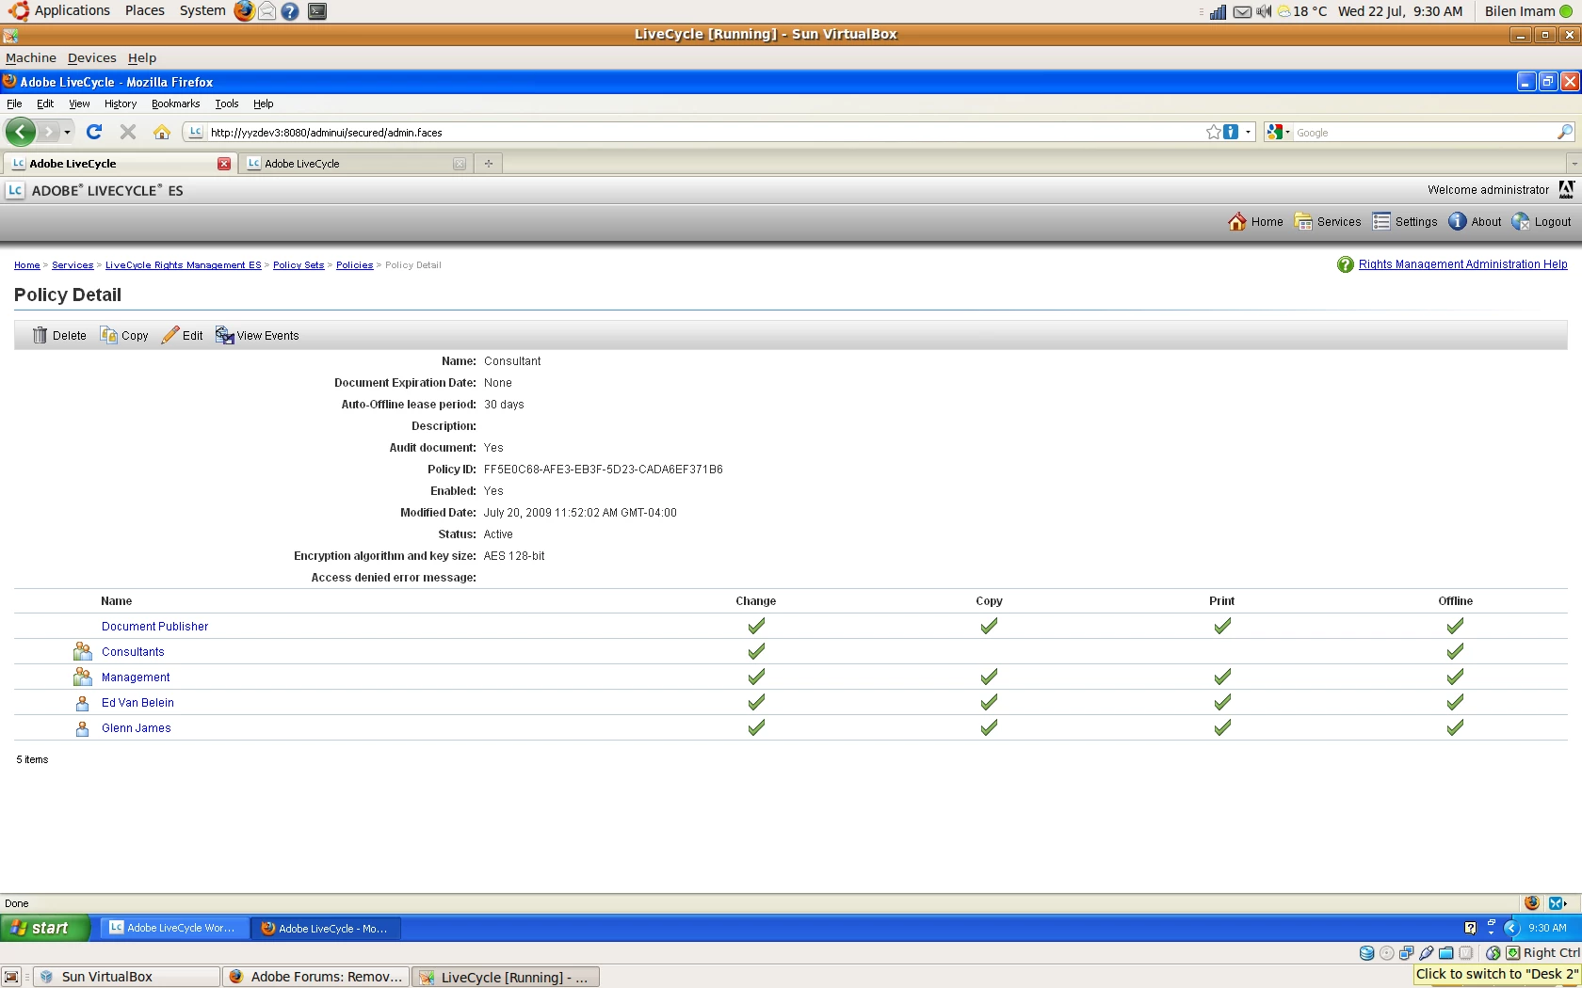Launch Firefox from GNOME top panel

tap(244, 11)
